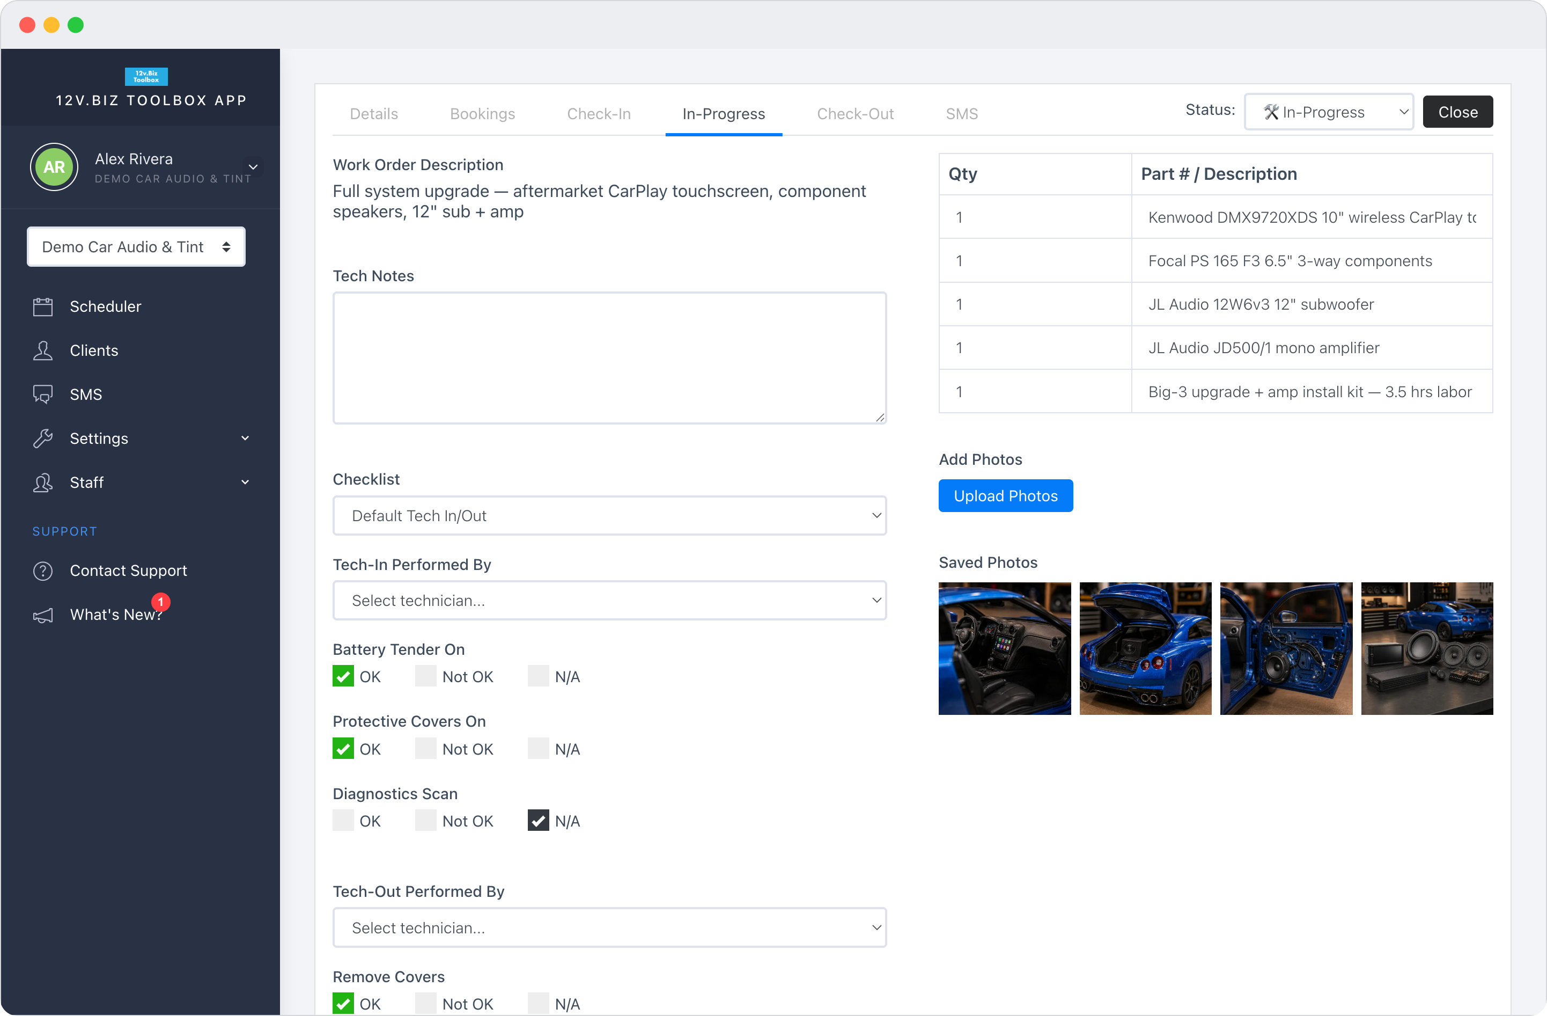This screenshot has height=1016, width=1547.
Task: Click the Settings wrench icon
Action: click(x=43, y=438)
